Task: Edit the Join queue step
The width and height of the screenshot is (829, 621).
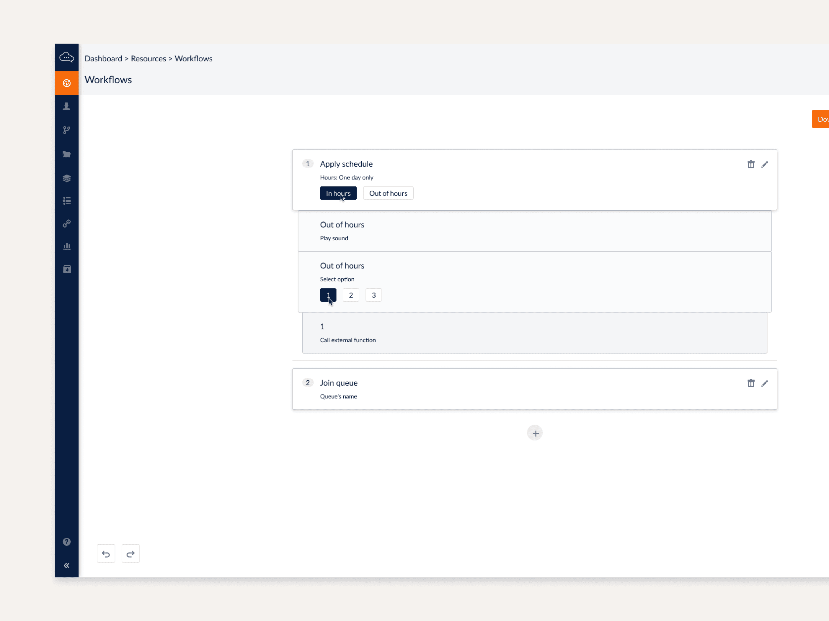Action: click(x=764, y=383)
